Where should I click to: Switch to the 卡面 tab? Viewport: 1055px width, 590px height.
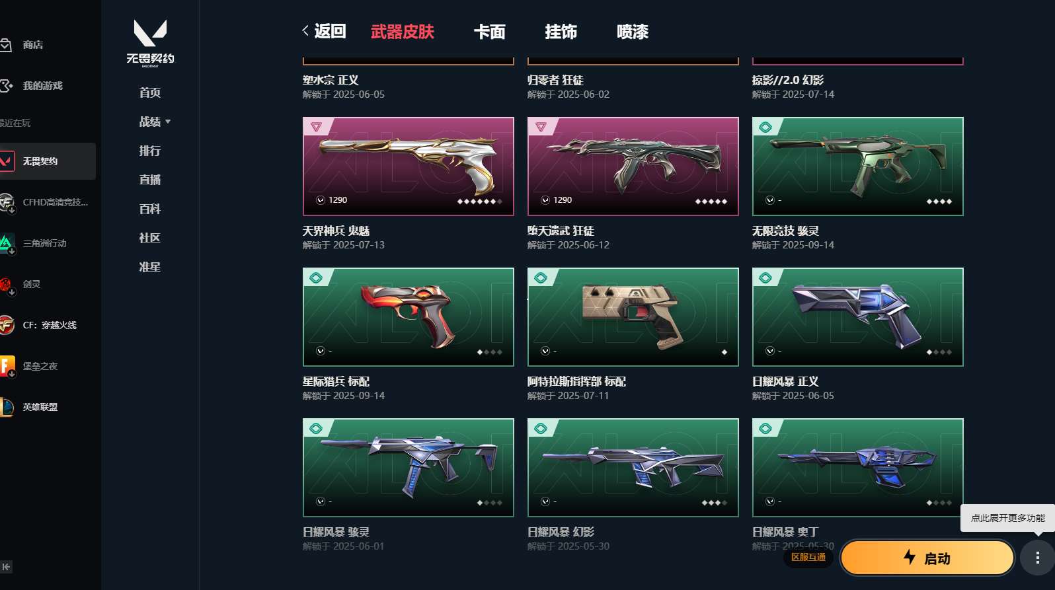[489, 32]
